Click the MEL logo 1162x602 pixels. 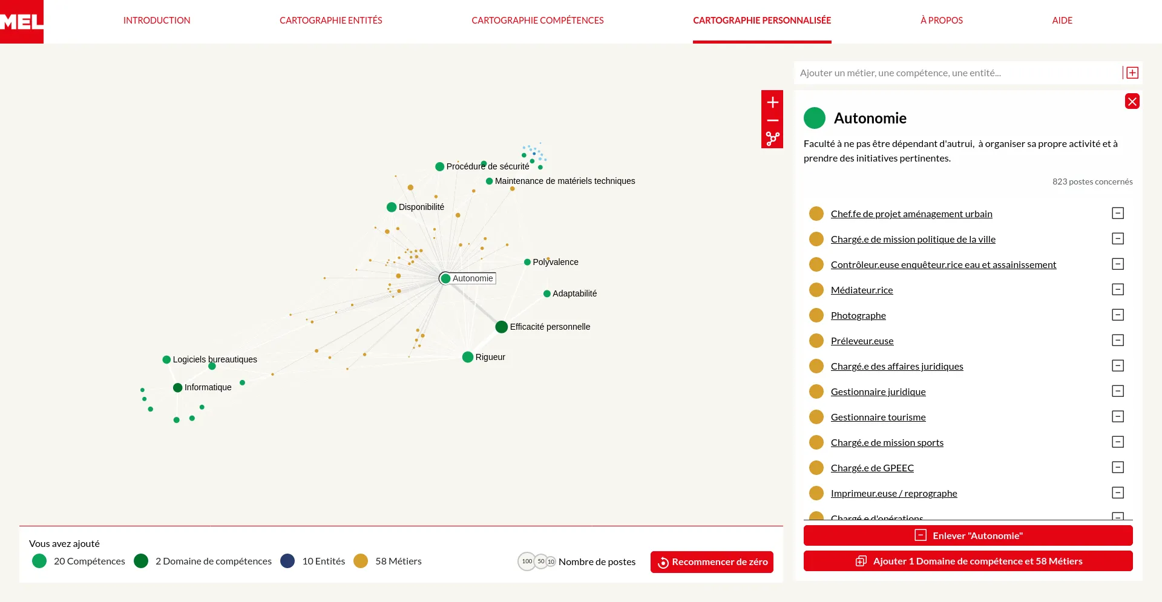pyautogui.click(x=22, y=22)
